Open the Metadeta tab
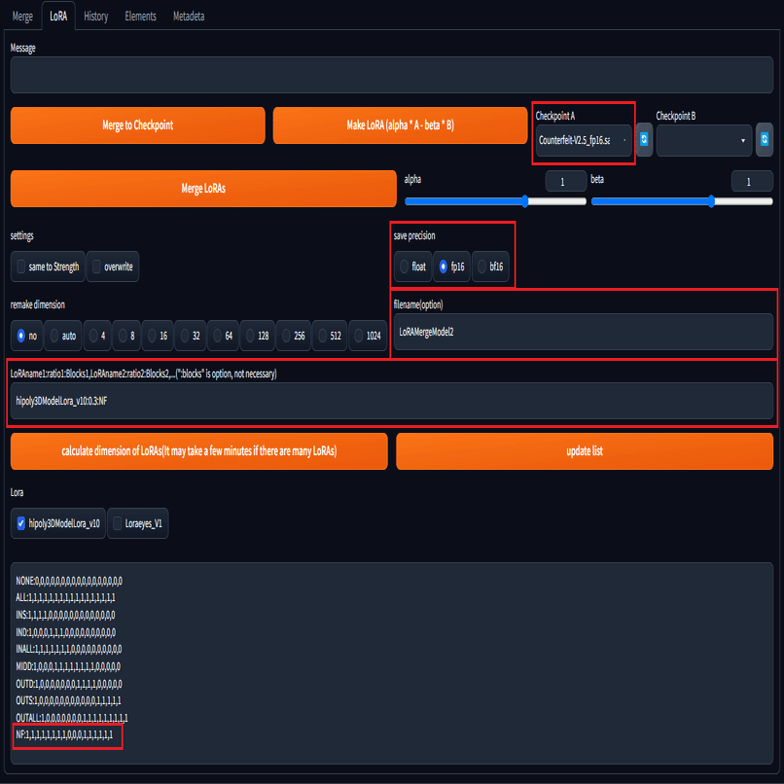 [189, 17]
